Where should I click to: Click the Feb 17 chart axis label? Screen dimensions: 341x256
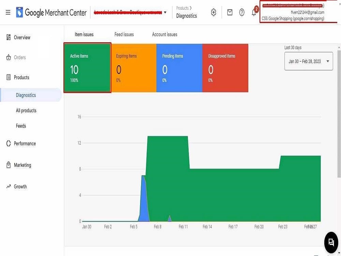pos(233,227)
